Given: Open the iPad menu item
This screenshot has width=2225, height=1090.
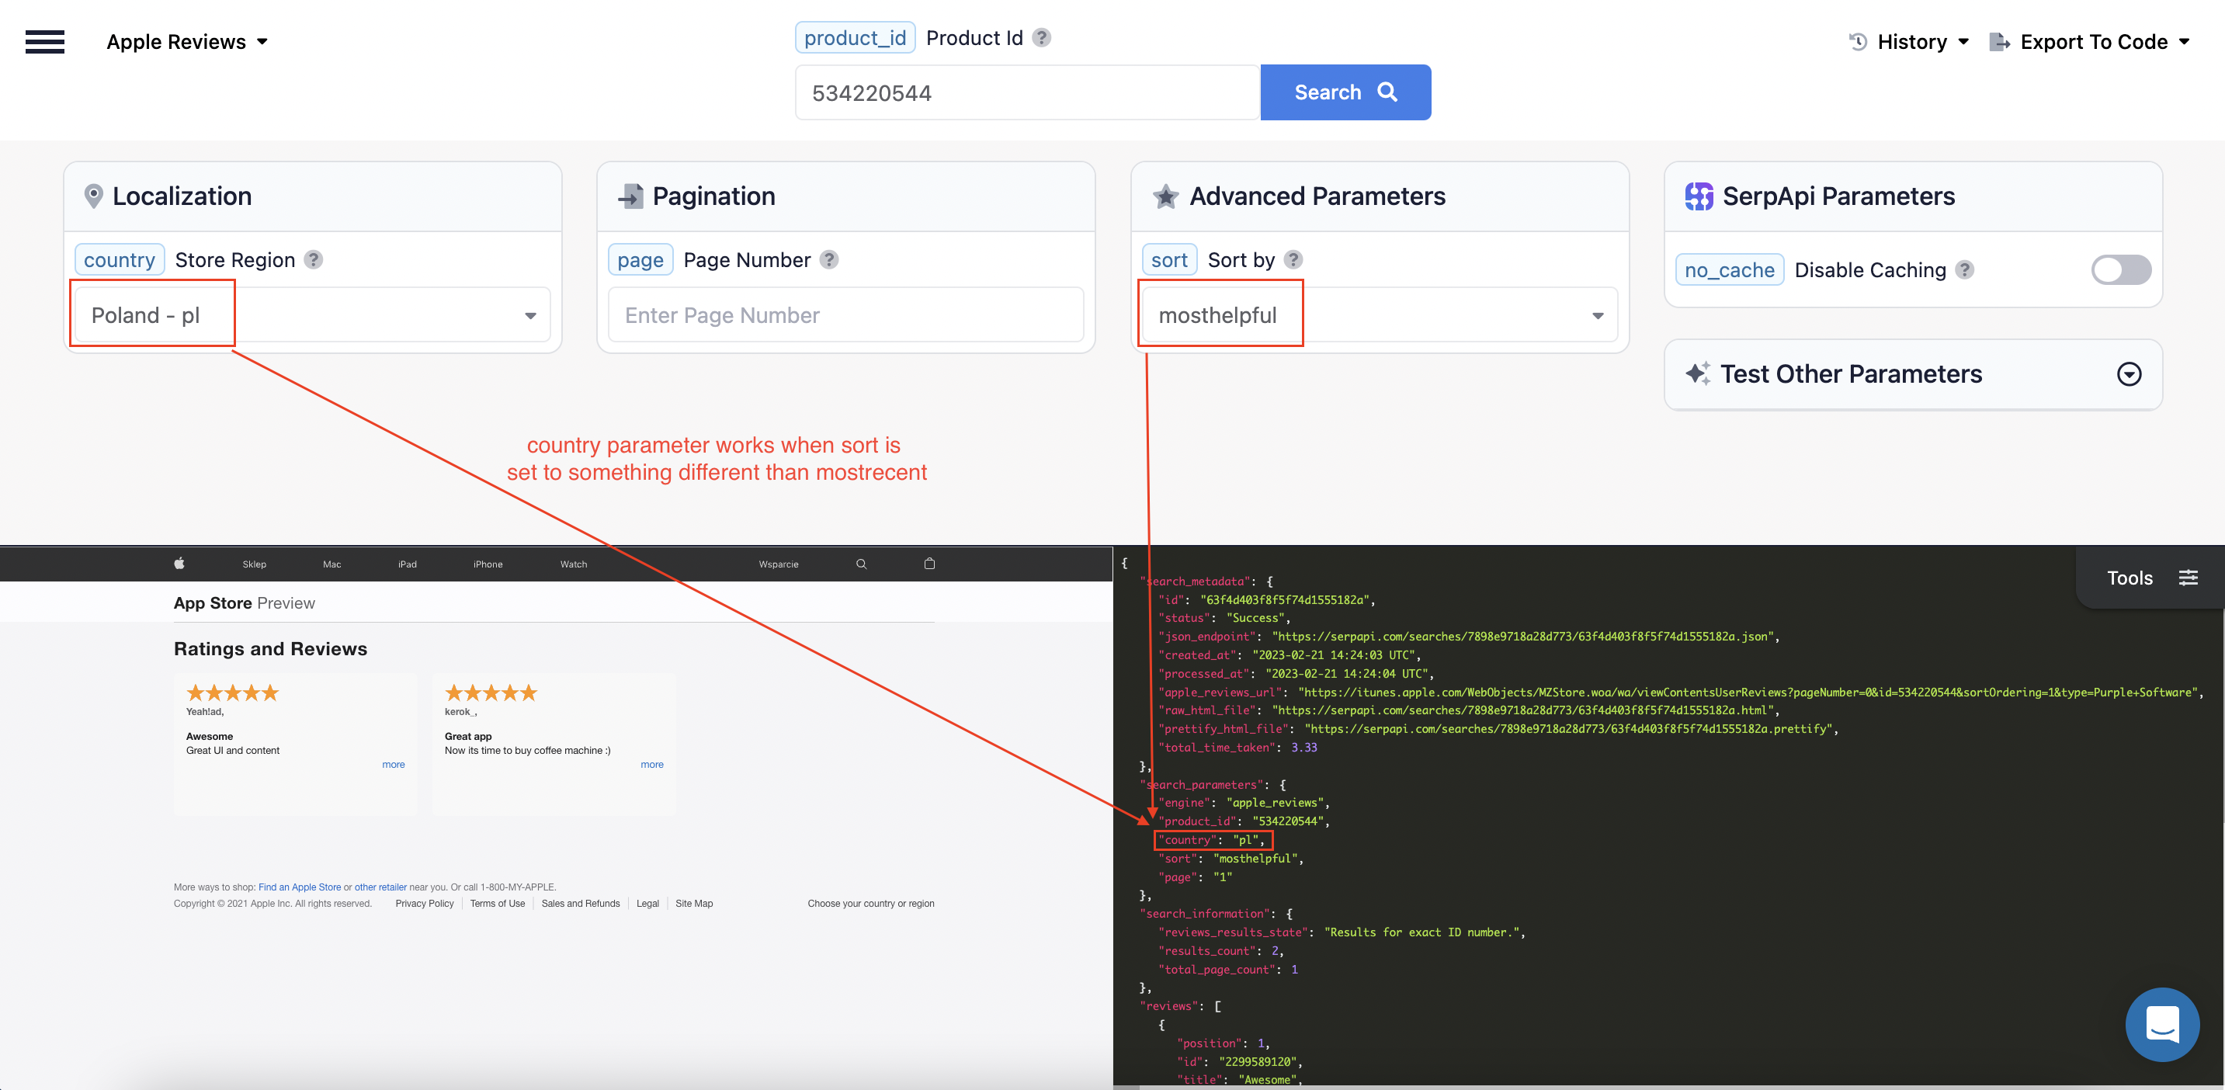Looking at the screenshot, I should pyautogui.click(x=407, y=564).
